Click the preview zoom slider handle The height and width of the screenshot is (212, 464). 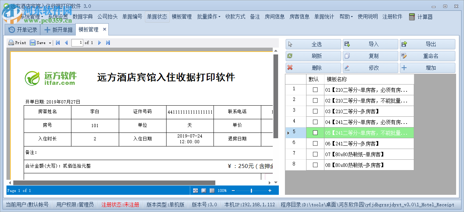251,191
